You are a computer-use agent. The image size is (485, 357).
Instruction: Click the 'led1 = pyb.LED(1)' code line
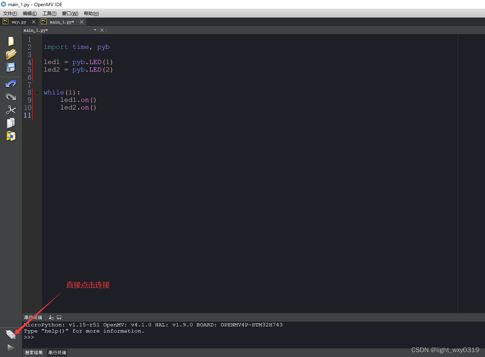tap(78, 62)
